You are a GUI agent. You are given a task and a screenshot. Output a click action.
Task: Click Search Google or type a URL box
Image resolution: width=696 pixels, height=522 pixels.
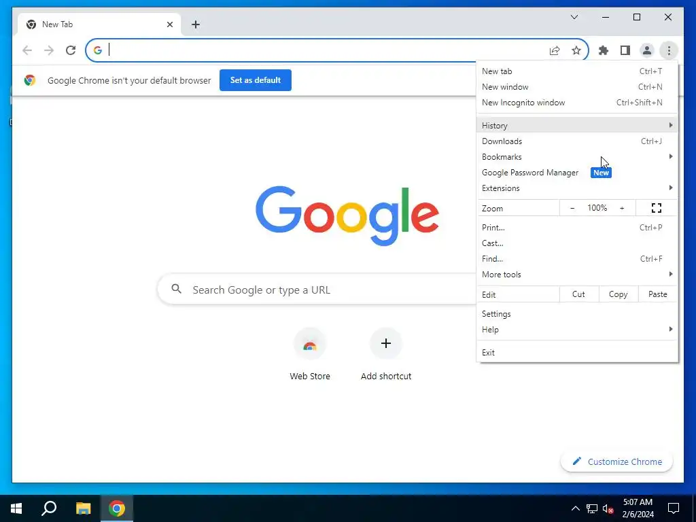(317, 290)
